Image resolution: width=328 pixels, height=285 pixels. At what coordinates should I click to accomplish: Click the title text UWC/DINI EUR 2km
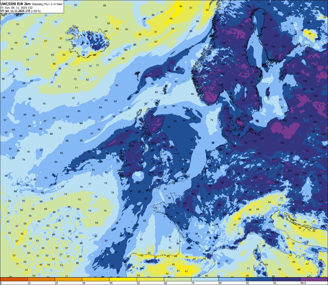16,4
